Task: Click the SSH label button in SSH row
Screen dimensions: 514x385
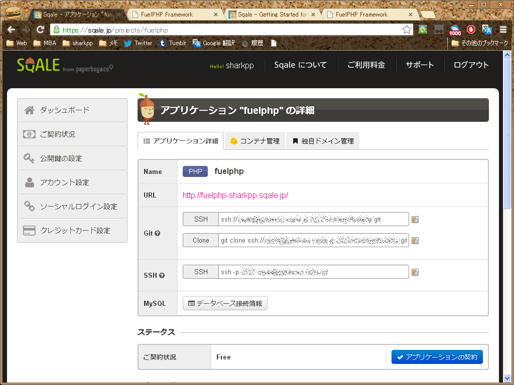Action: 201,272
